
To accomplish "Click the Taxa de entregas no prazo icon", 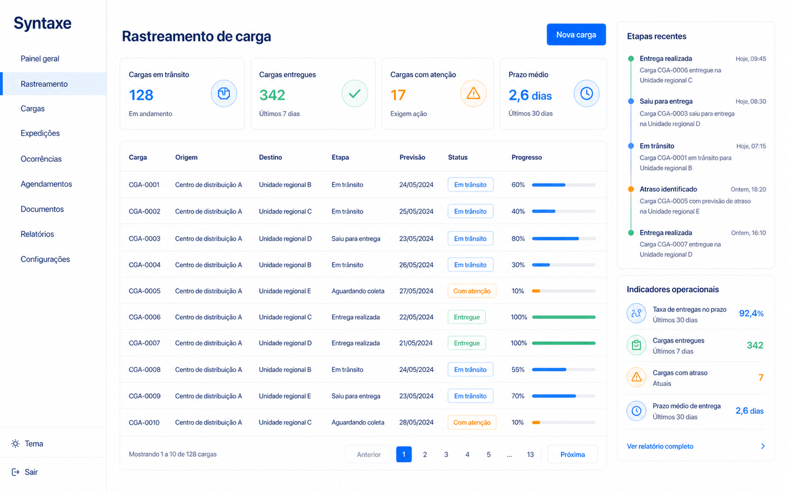I will coord(636,313).
